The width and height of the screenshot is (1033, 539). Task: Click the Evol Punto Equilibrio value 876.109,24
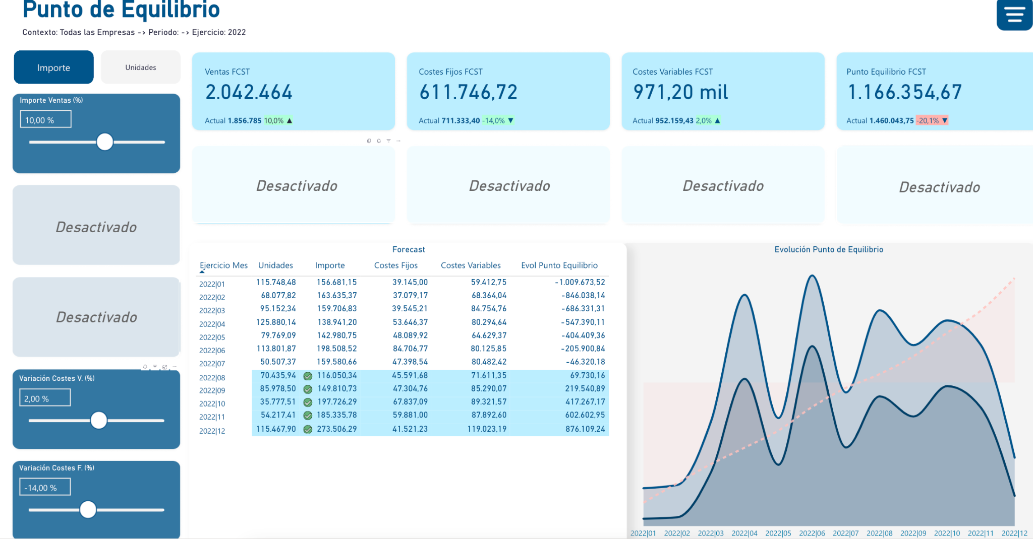pyautogui.click(x=585, y=429)
